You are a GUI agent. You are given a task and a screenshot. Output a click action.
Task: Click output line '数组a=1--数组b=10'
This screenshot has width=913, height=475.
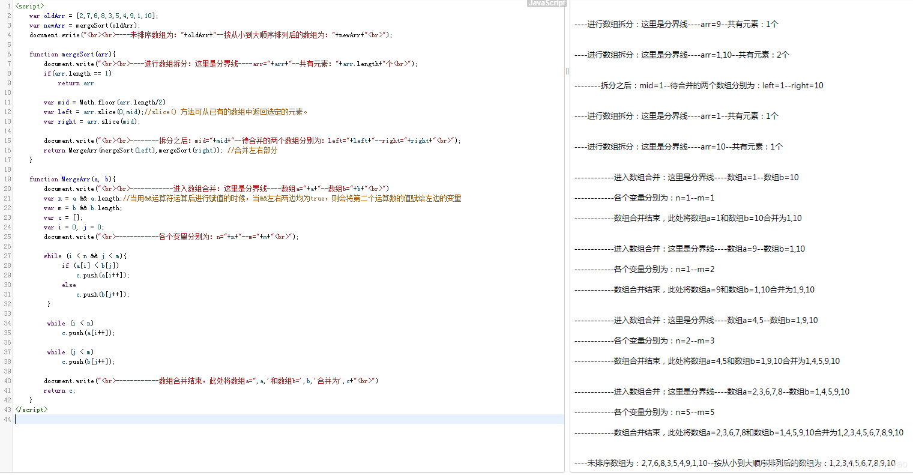pyautogui.click(x=687, y=177)
